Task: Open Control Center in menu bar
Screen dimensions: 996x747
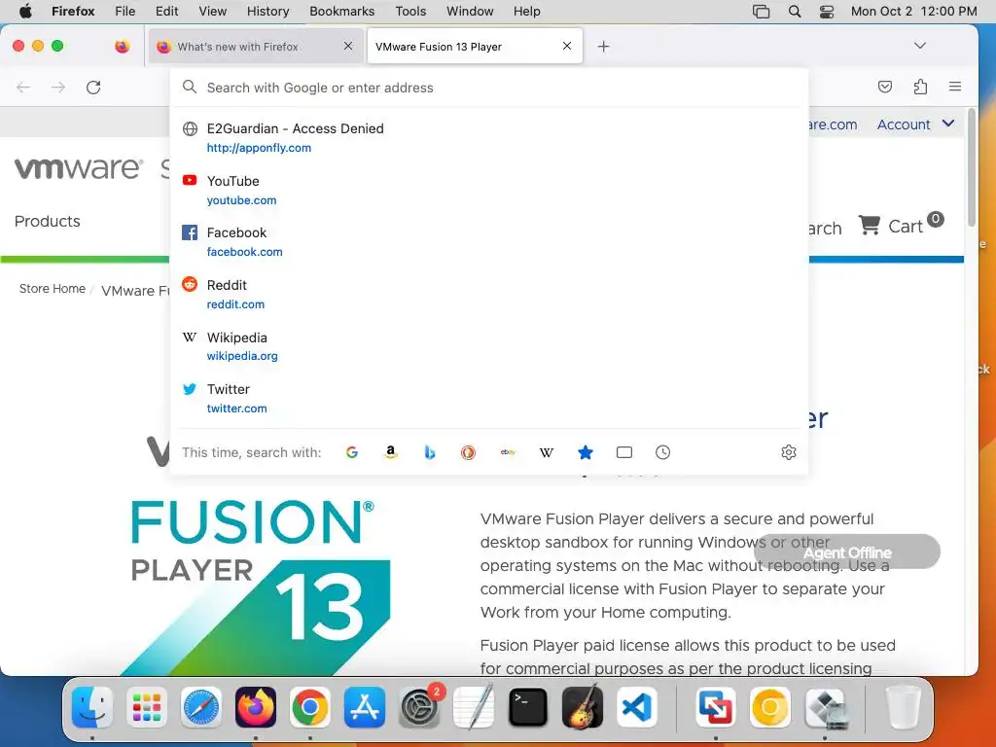Action: tap(827, 11)
